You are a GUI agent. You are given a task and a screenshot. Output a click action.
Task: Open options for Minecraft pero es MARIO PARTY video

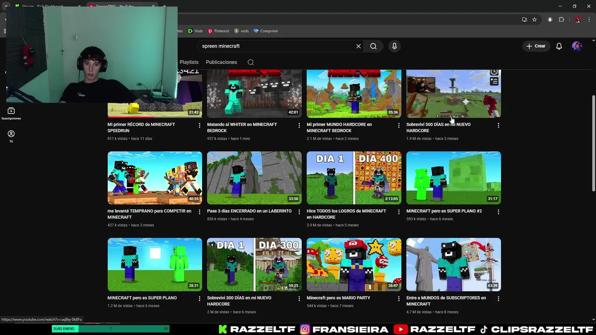399,299
